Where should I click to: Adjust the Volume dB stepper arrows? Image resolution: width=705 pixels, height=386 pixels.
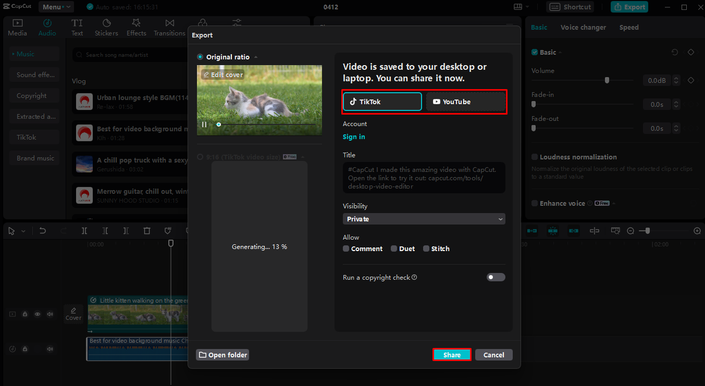tap(676, 80)
